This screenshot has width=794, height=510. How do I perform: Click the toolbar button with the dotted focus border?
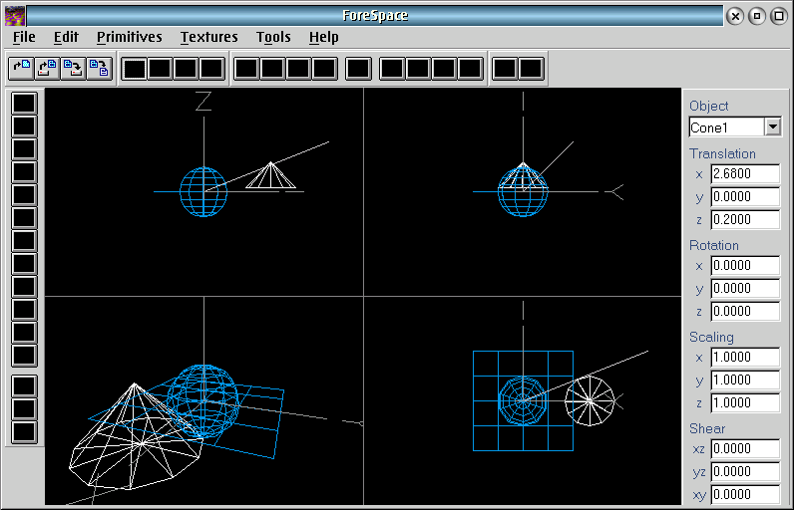point(135,69)
